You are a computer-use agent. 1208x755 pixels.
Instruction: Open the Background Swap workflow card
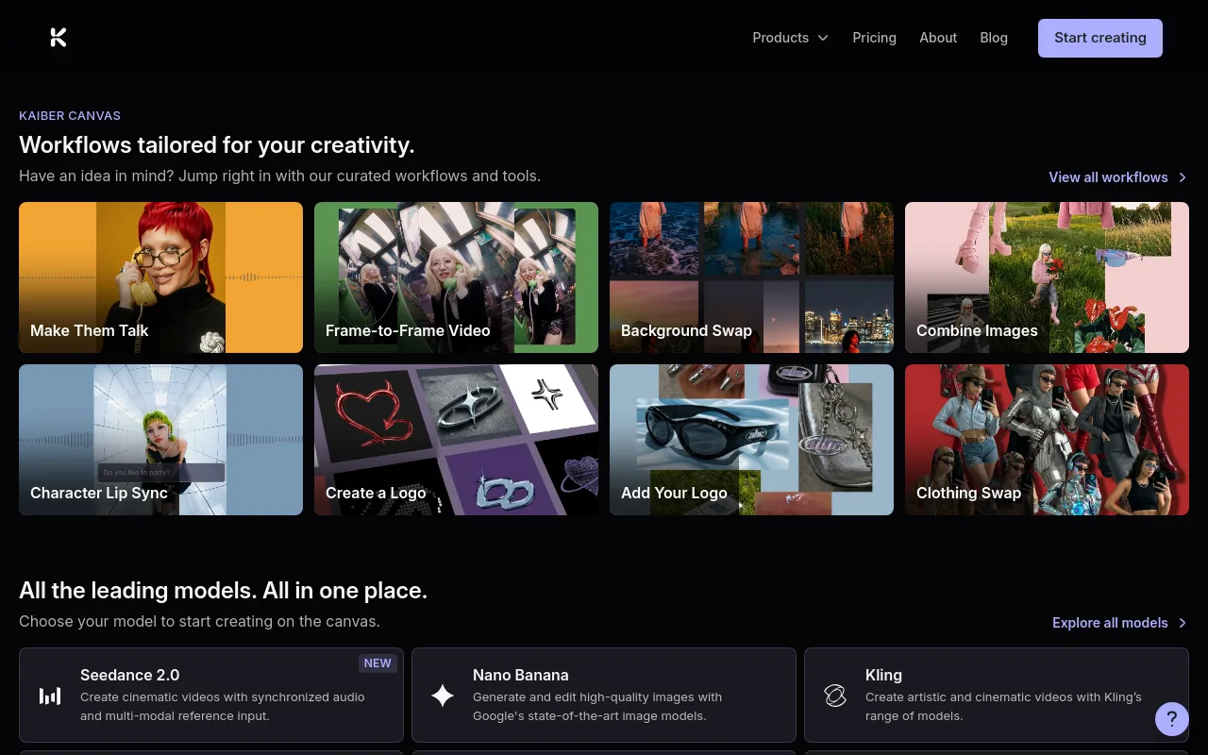751,277
